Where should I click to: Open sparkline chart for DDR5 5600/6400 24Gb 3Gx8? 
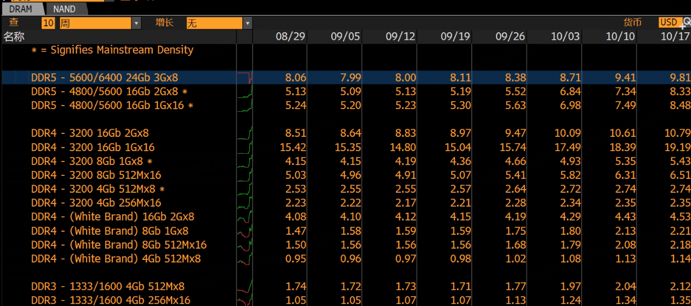[244, 78]
